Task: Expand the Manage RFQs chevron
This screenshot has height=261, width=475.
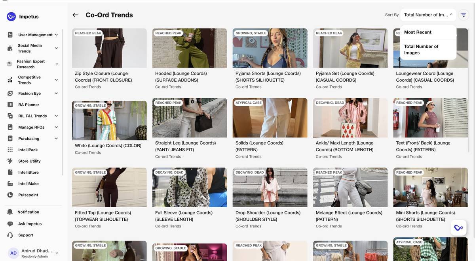Action: tap(56, 127)
